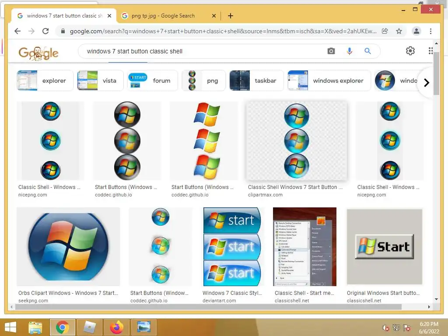Click the taskbar clock showing 6:20 PM

coord(429,328)
